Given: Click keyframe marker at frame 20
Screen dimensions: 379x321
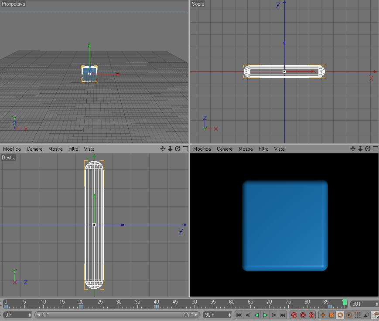Looking at the screenshot, I should [x=81, y=307].
